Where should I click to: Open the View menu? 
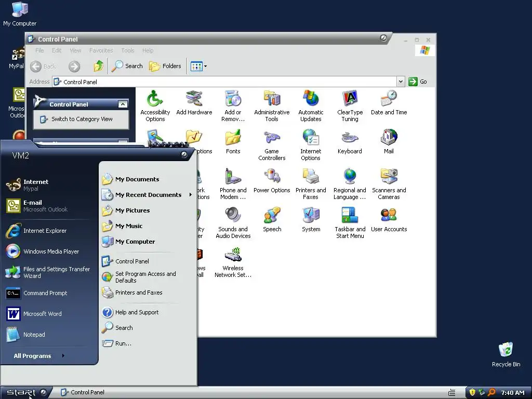(75, 50)
